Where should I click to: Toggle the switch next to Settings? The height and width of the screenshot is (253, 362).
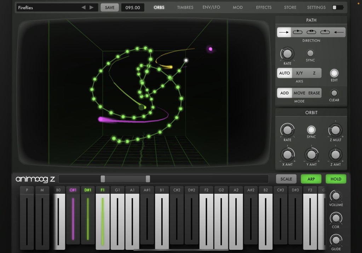tap(338, 7)
